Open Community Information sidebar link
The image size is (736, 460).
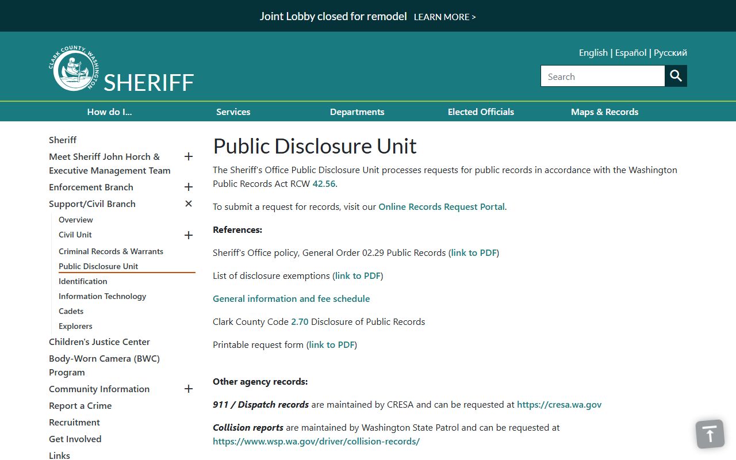click(99, 389)
